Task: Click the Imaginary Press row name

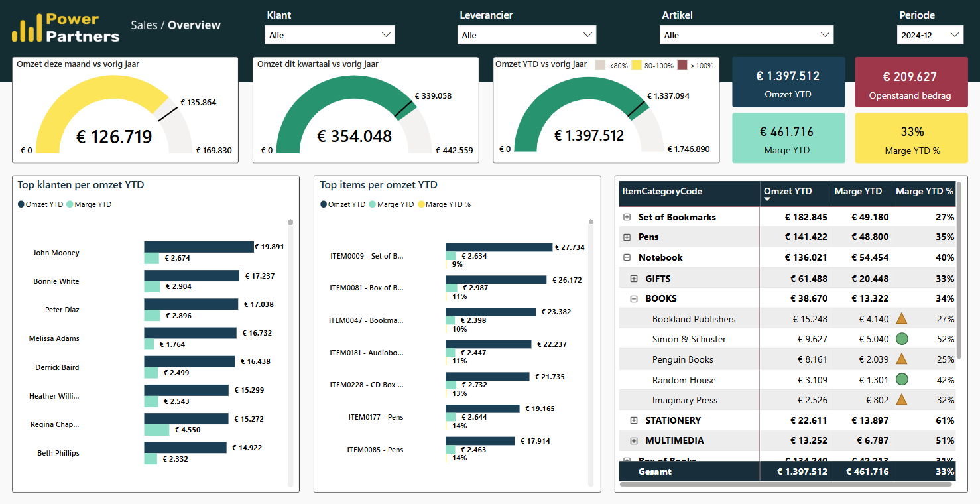Action: 685,400
